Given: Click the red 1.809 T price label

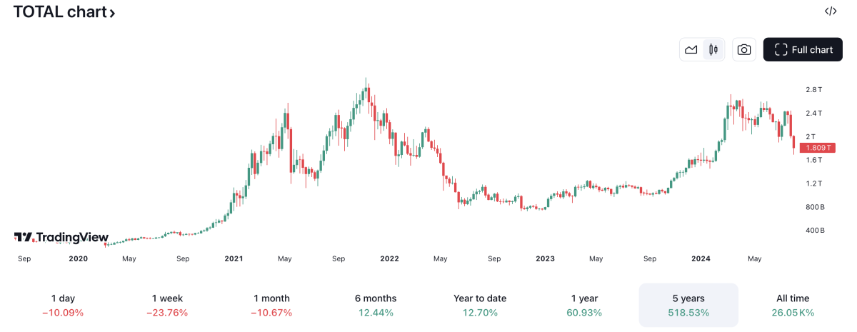Looking at the screenshot, I should click(x=817, y=148).
